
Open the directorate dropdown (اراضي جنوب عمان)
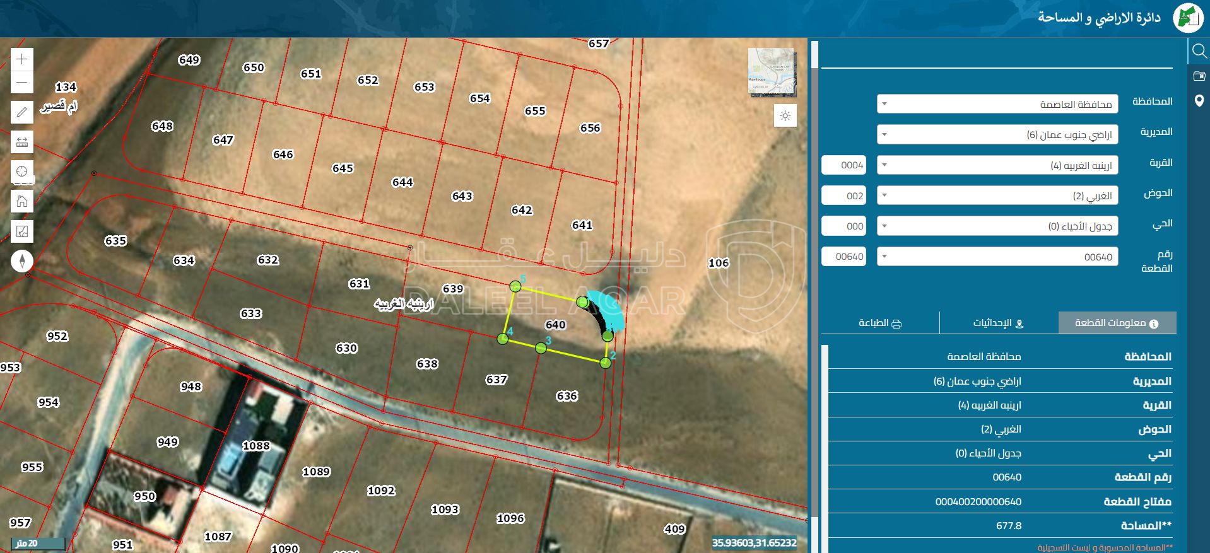point(997,134)
